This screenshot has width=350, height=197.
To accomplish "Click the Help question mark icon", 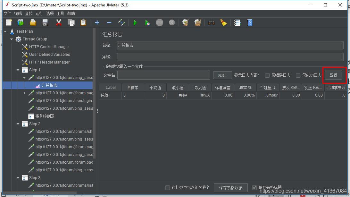I will point(250,22).
